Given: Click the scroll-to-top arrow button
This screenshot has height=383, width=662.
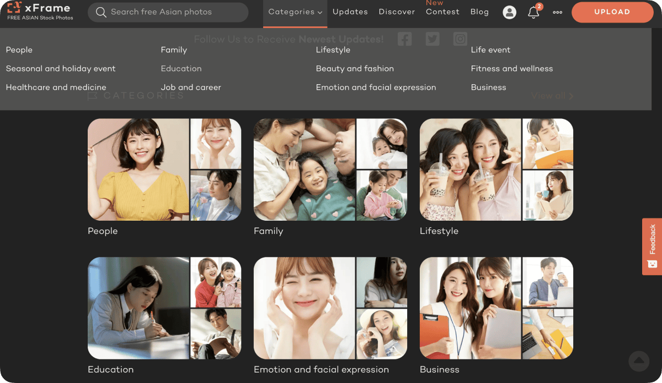Looking at the screenshot, I should click(639, 361).
